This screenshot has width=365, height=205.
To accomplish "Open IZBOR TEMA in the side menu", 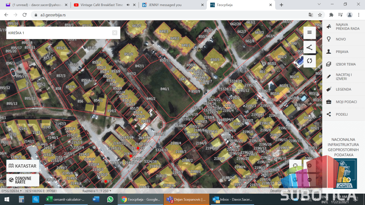I will click(x=346, y=64).
